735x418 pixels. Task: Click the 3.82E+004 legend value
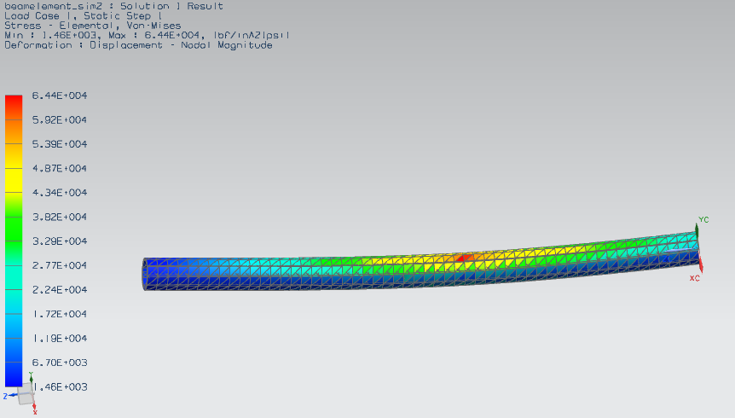point(55,217)
